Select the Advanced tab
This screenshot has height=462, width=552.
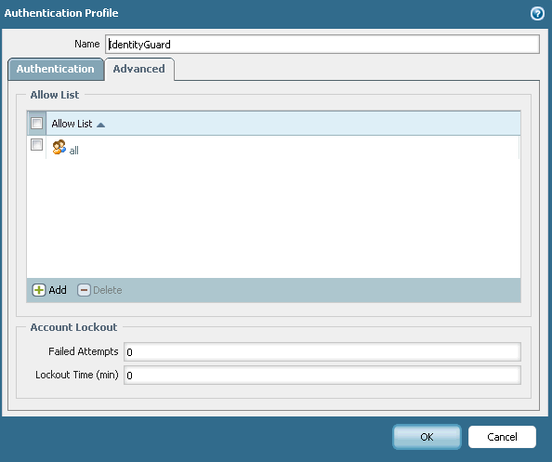click(x=139, y=69)
